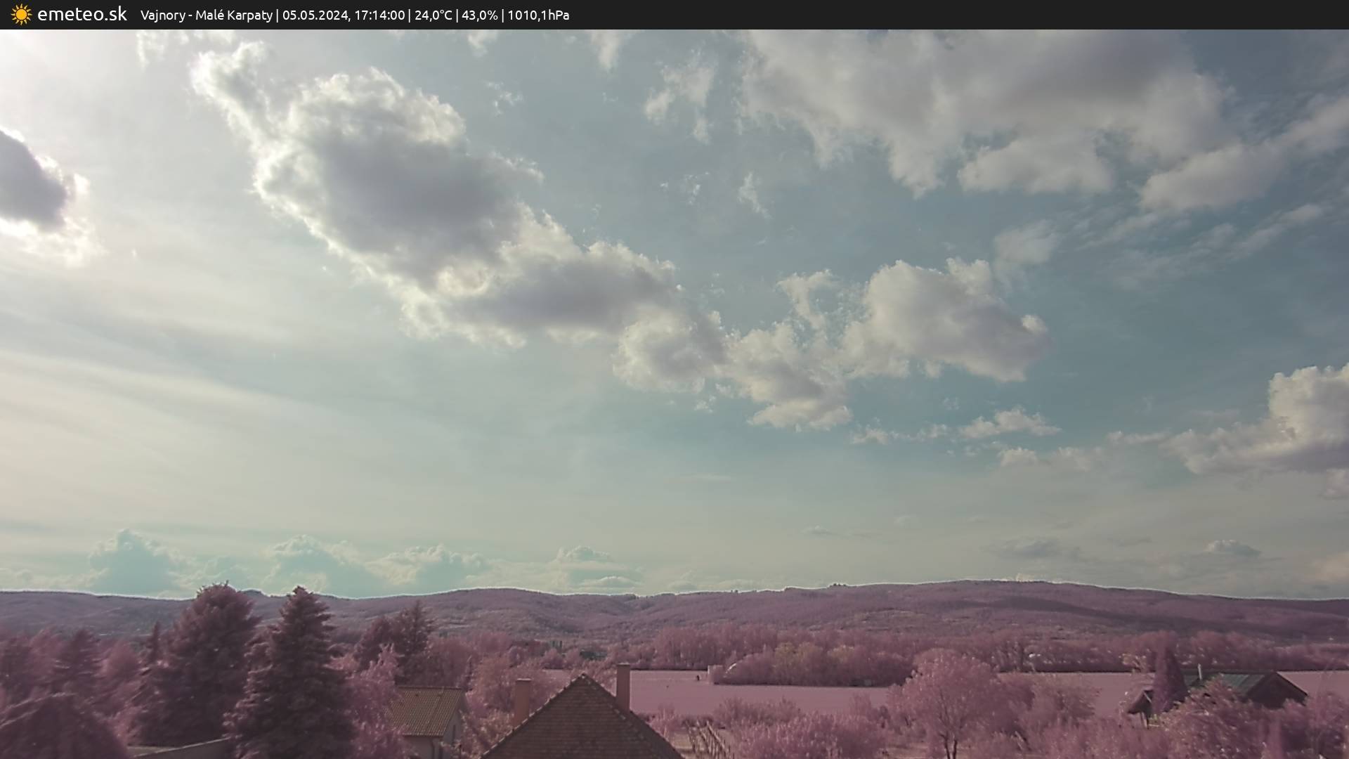Screen dimensions: 1349x759
Task: Click the 17:14:00 timestamp in header
Action: (379, 15)
